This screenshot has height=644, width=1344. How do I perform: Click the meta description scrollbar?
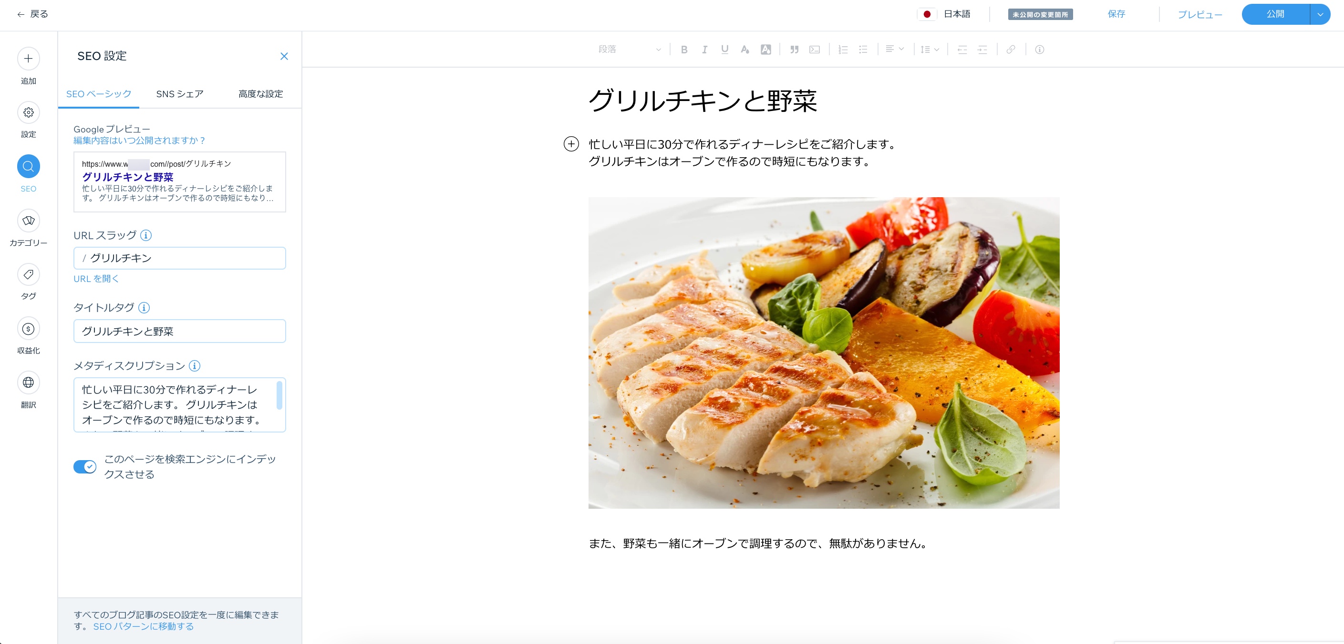(x=279, y=395)
